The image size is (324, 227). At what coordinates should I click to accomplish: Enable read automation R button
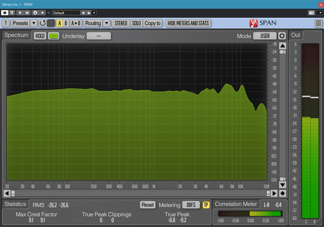(20, 13)
